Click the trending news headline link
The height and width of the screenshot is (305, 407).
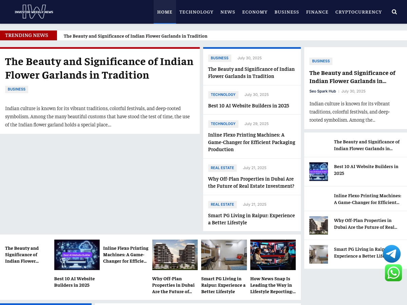coord(135,36)
